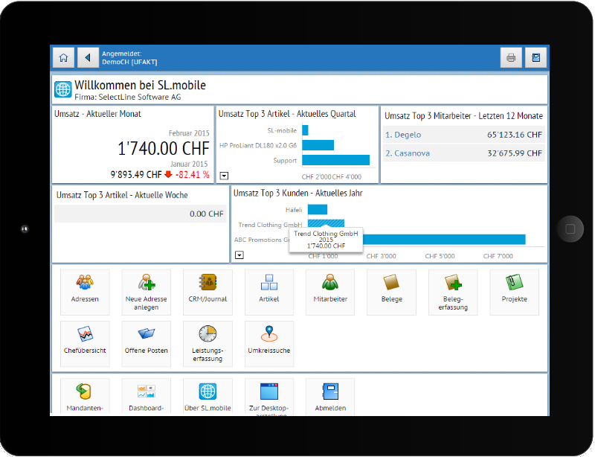Click the 9'893.49 CHF January value
The width and height of the screenshot is (595, 457).
tap(136, 174)
